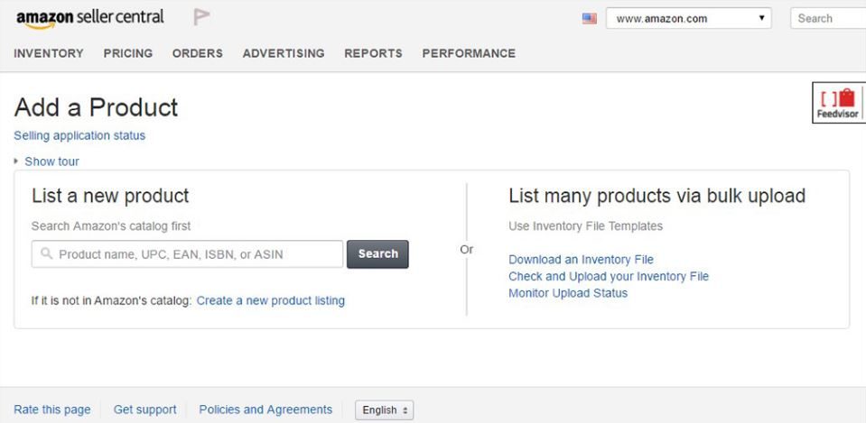Click Use Inventory File Templates text
This screenshot has height=423, width=866.
coord(585,226)
